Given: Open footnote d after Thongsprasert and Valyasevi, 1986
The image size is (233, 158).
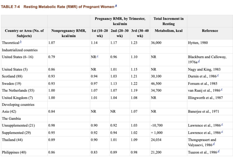Looking at the screenshot, I should tap(214, 144).
